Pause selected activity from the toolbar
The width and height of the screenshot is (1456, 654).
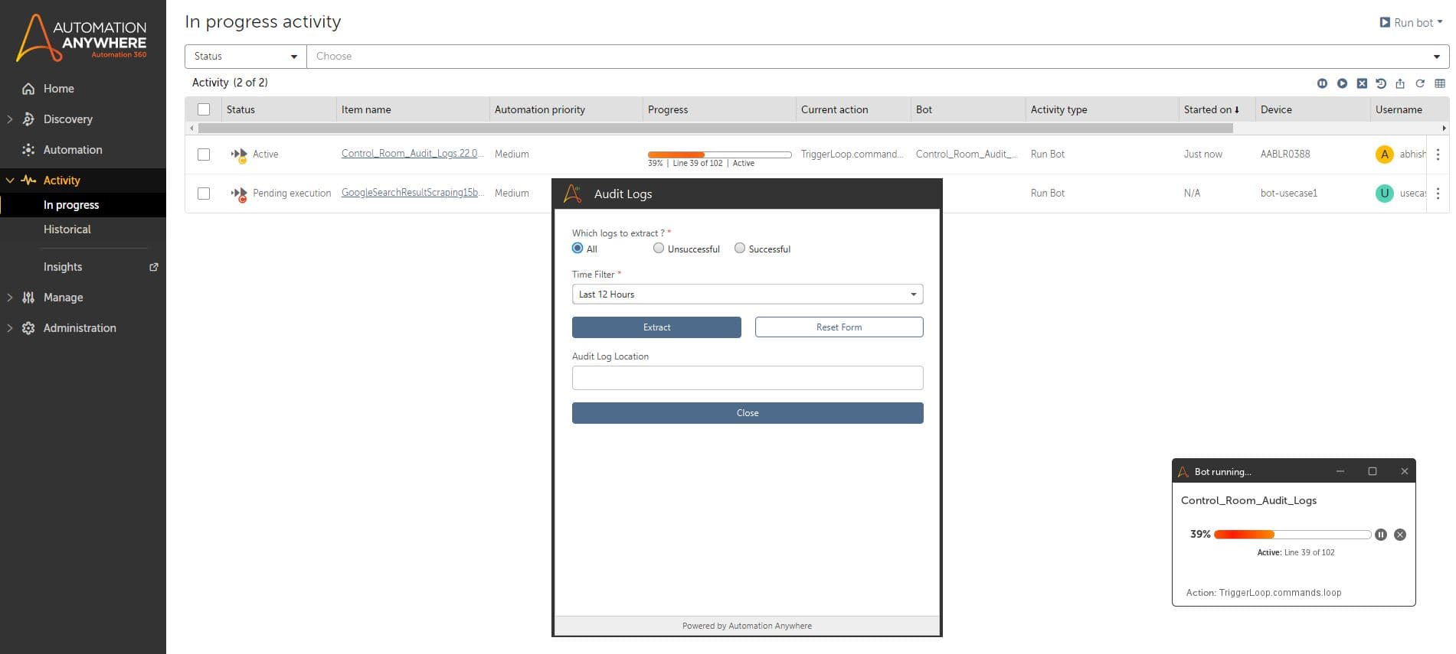[x=1322, y=83]
